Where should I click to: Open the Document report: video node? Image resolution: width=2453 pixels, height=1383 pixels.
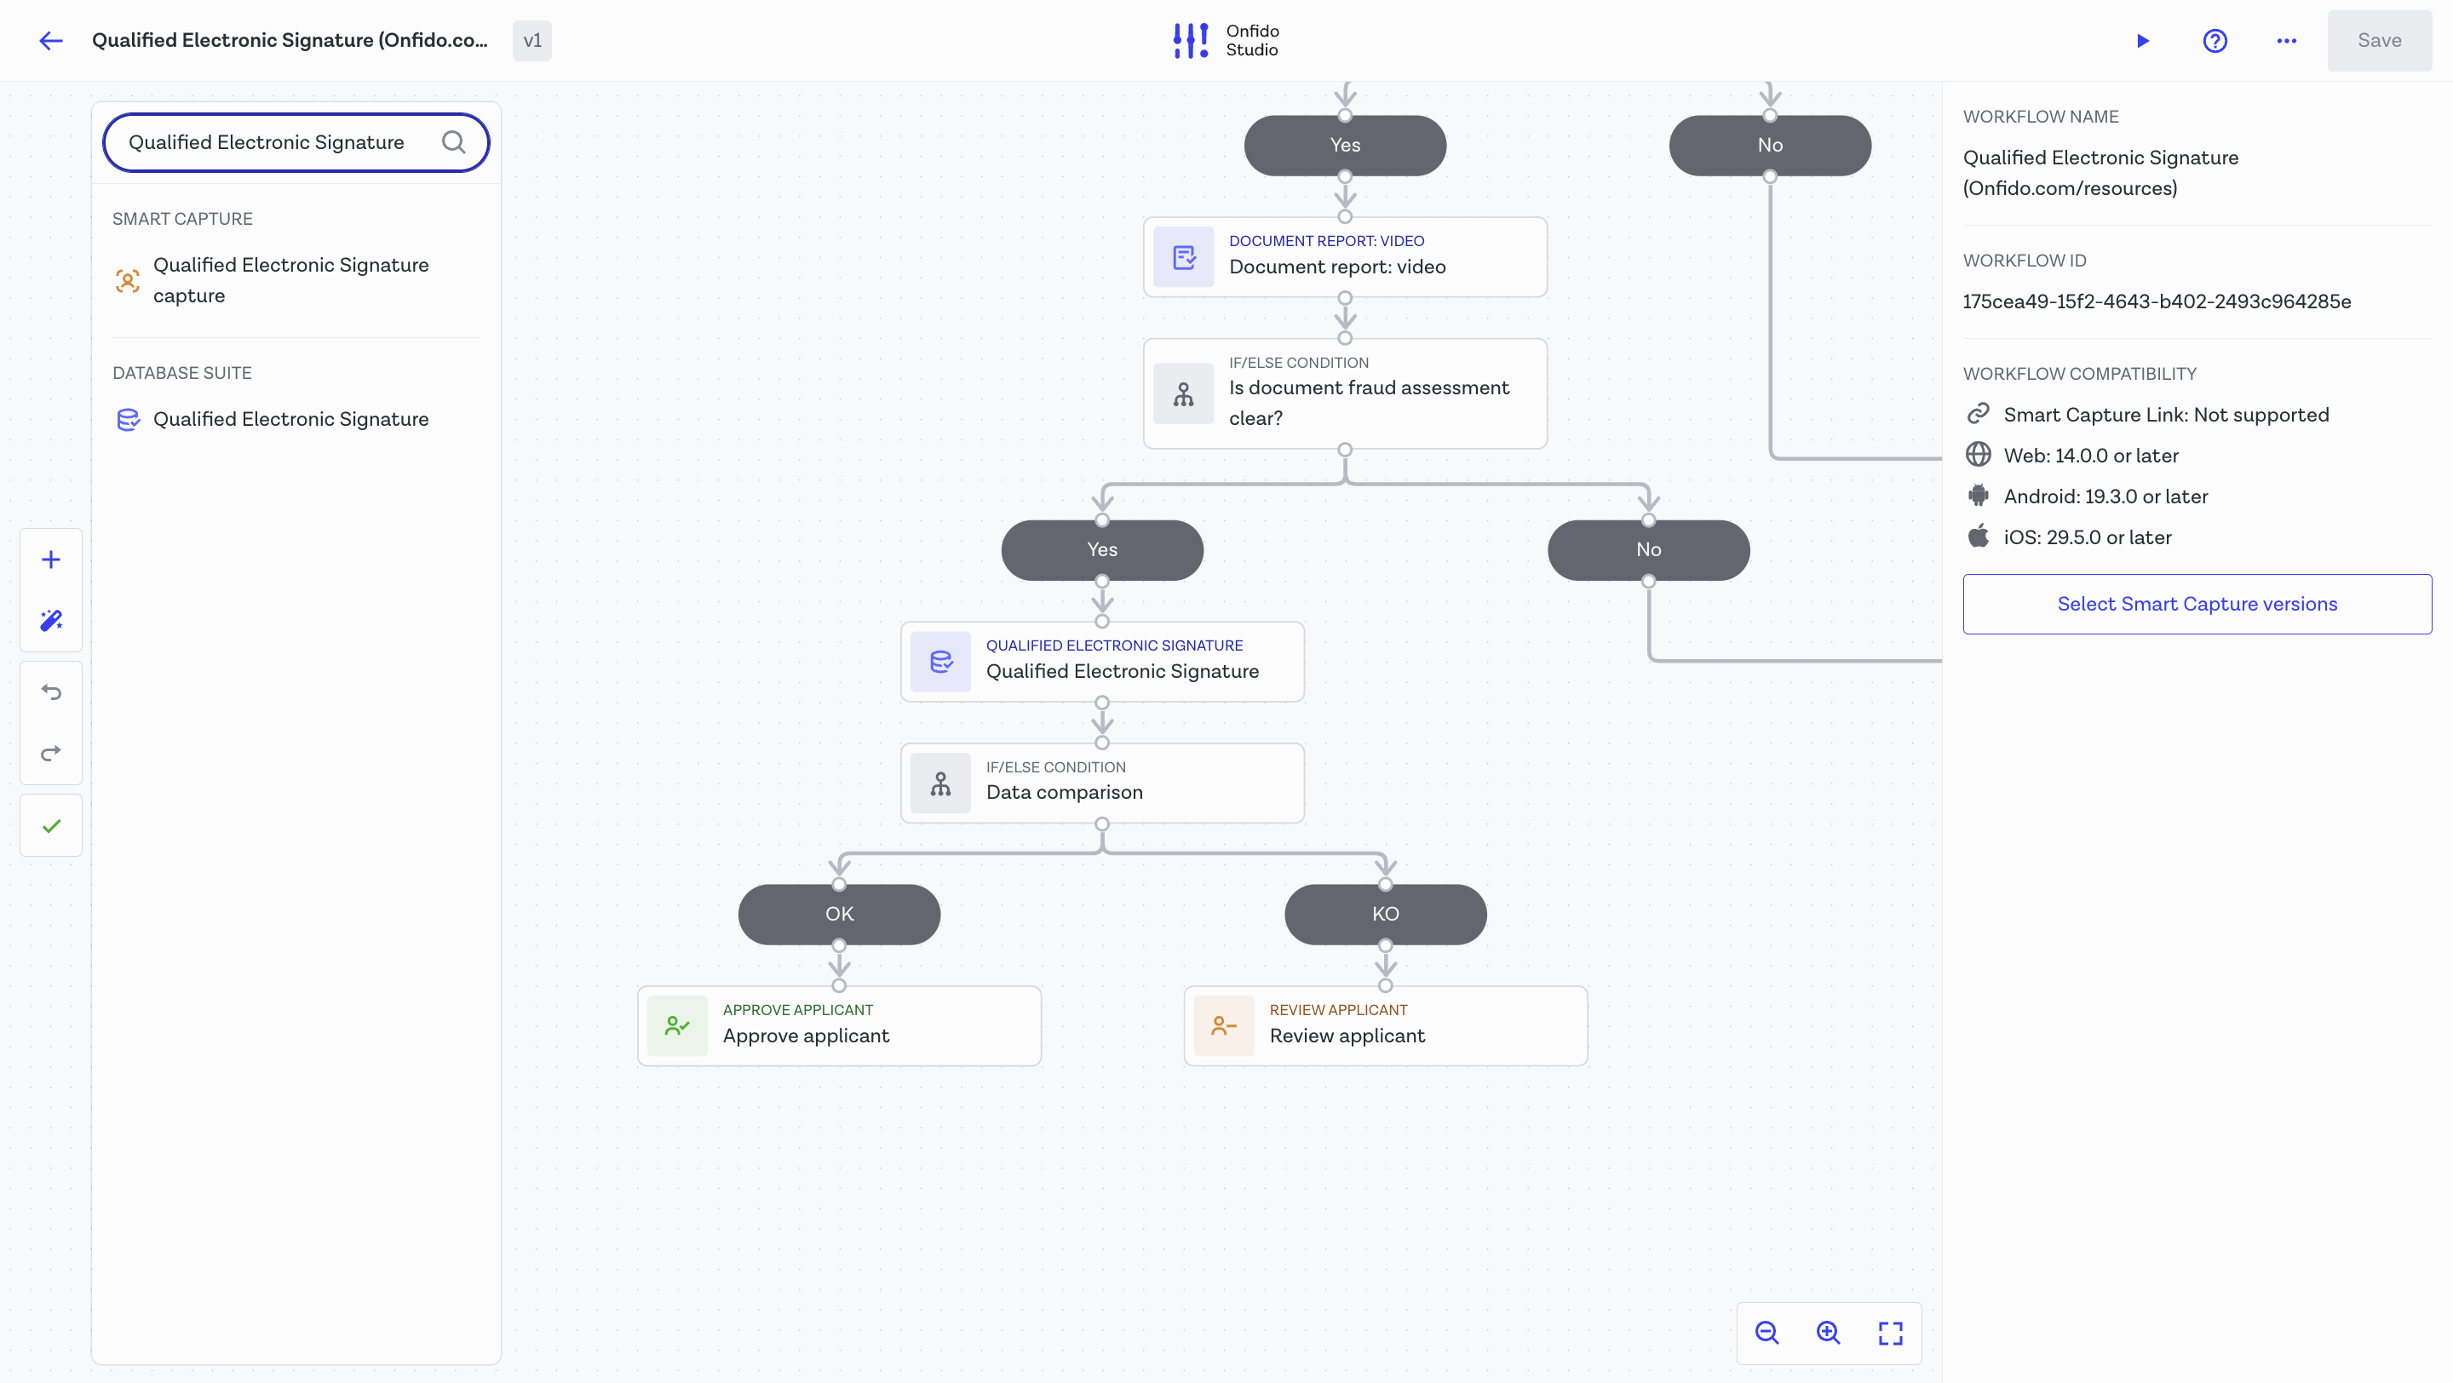click(x=1345, y=256)
